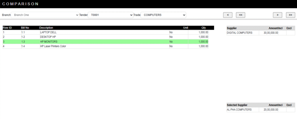Click the Bill No column header
Screen dimensions: 297x133
tap(25, 28)
